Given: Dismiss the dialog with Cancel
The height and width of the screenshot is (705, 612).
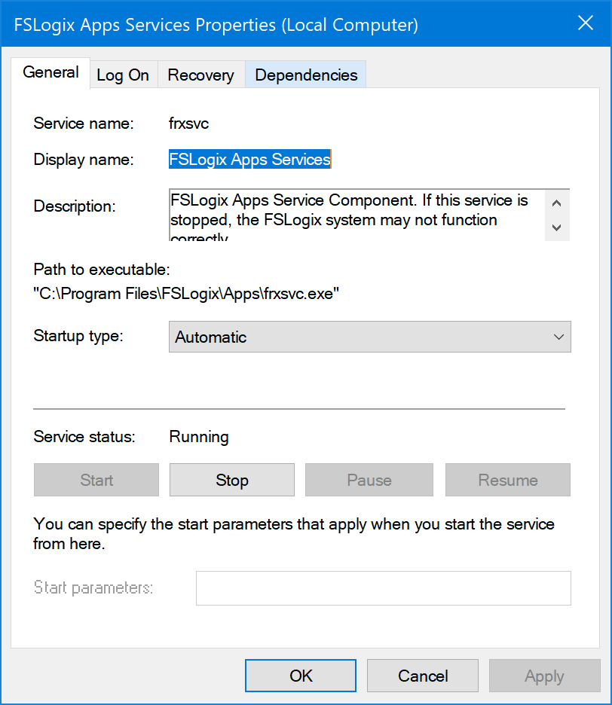Looking at the screenshot, I should [422, 676].
